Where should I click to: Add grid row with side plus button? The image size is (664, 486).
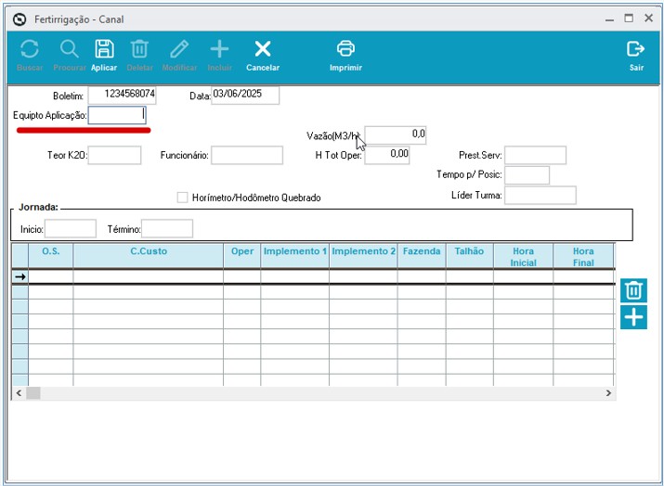[633, 317]
